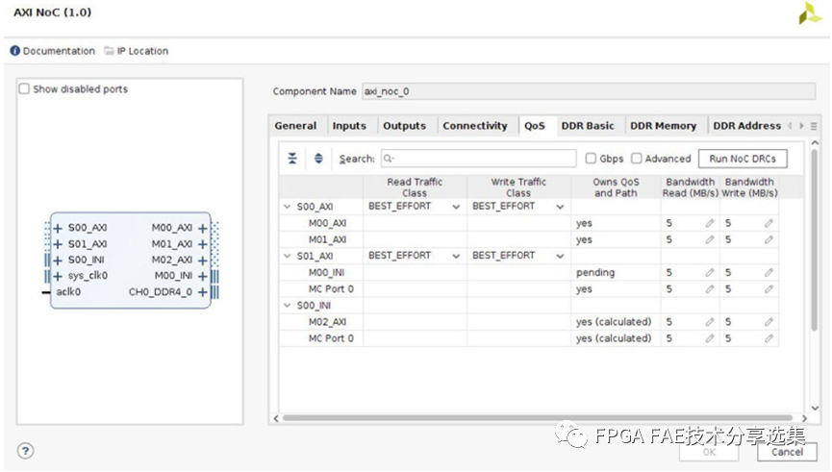Click the Component Name field
Screen dimensions: 832x472
(589, 91)
